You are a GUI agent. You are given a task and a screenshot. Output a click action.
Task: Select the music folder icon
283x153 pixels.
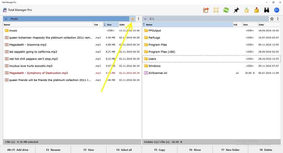pyautogui.click(x=7, y=30)
